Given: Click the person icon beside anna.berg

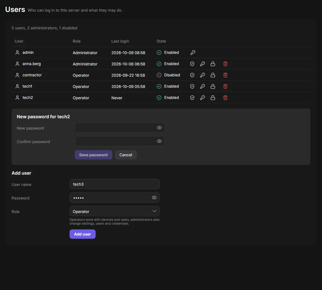Looking at the screenshot, I should tap(17, 64).
